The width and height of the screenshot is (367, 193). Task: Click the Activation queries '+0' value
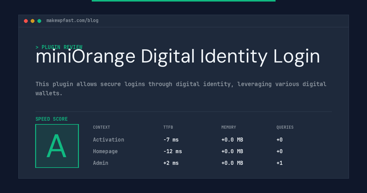point(280,140)
